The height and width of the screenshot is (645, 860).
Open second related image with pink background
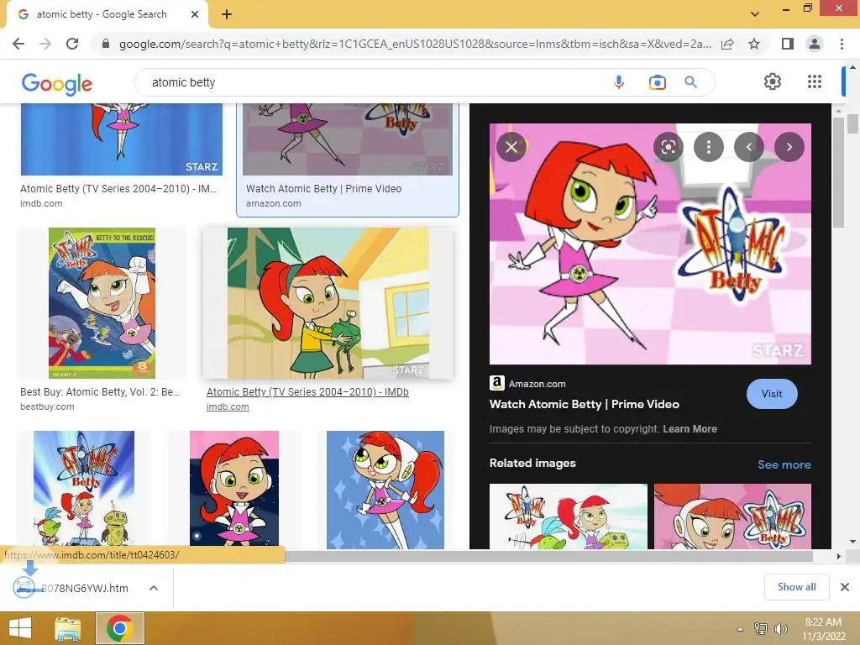[x=732, y=517]
